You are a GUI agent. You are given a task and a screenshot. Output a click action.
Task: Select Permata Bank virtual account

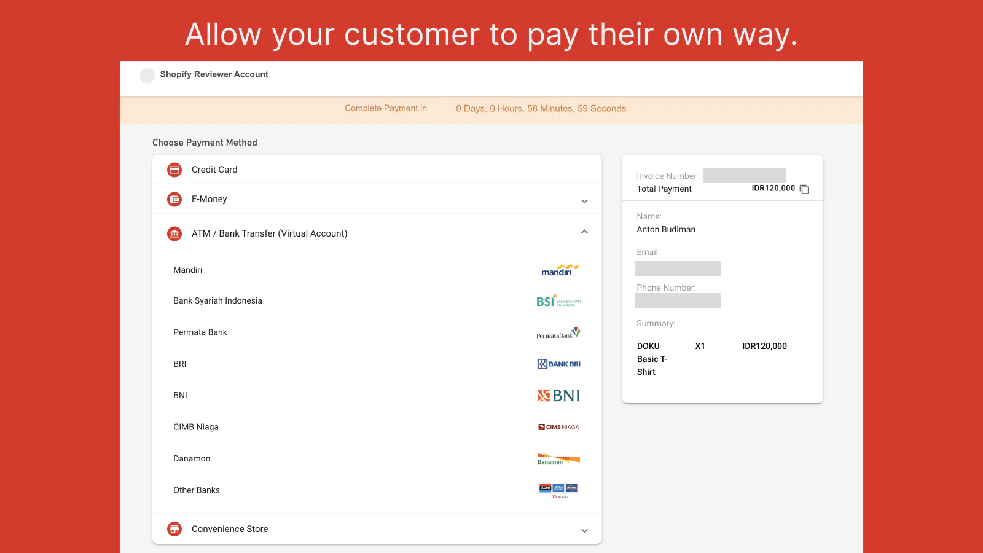[200, 332]
